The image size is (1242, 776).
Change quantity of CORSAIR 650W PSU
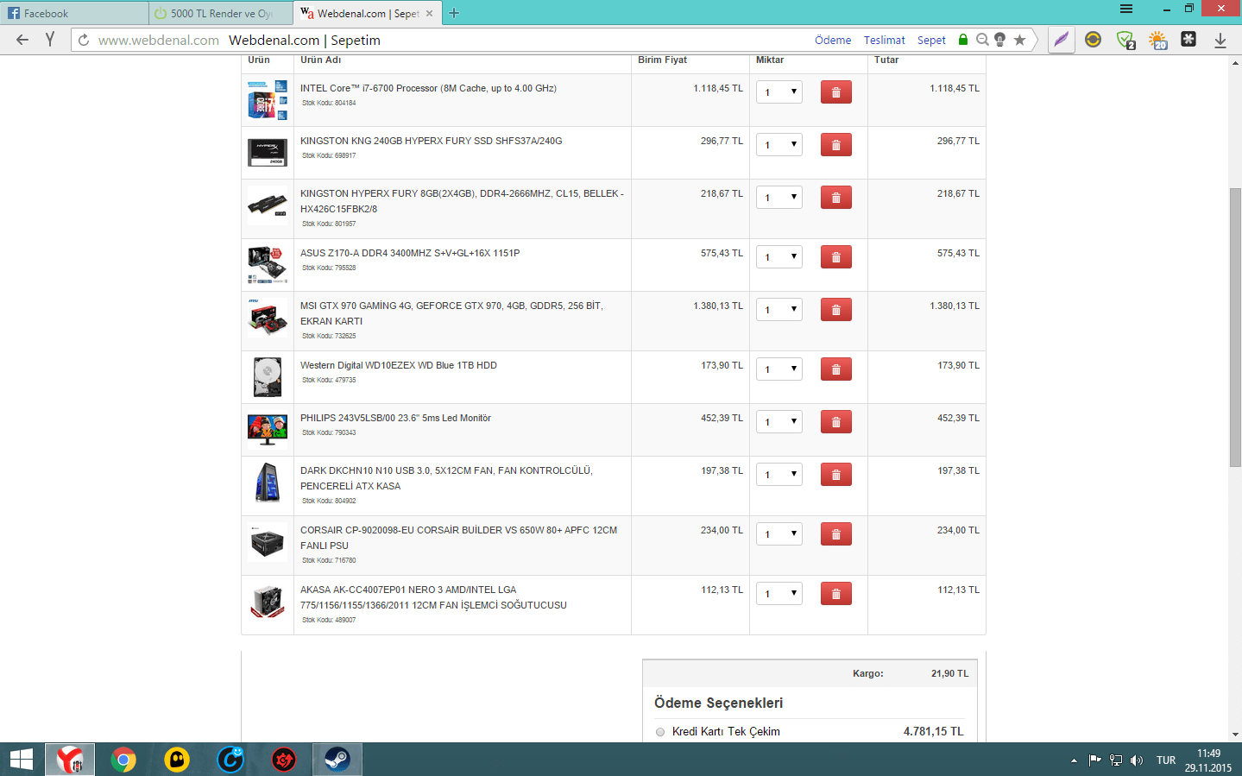[779, 534]
